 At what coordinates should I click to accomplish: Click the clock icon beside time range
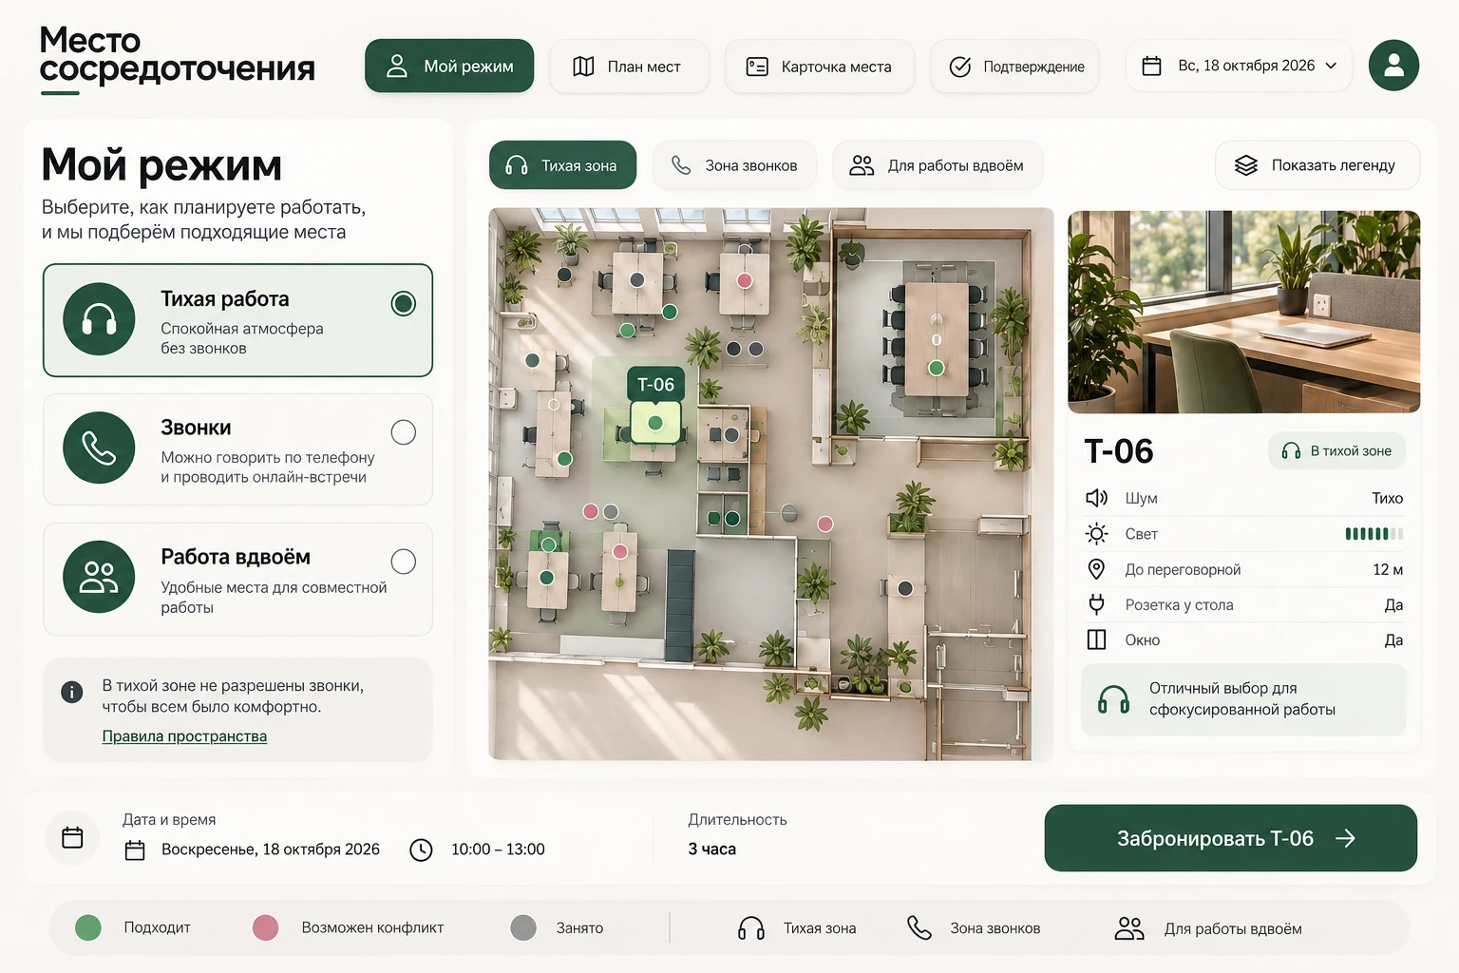pyautogui.click(x=421, y=849)
